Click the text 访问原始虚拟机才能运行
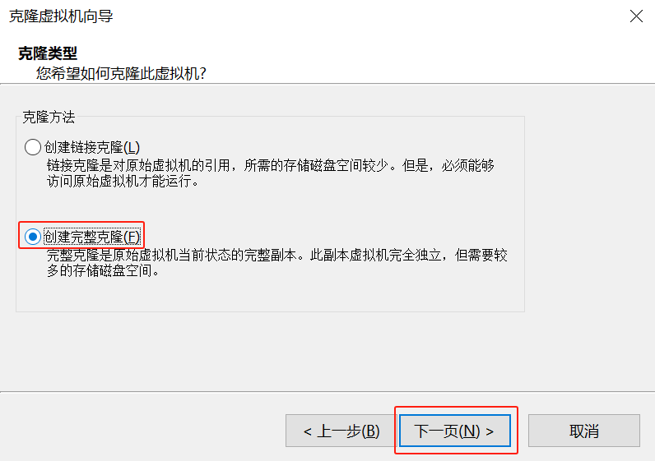The image size is (655, 461). (x=118, y=182)
